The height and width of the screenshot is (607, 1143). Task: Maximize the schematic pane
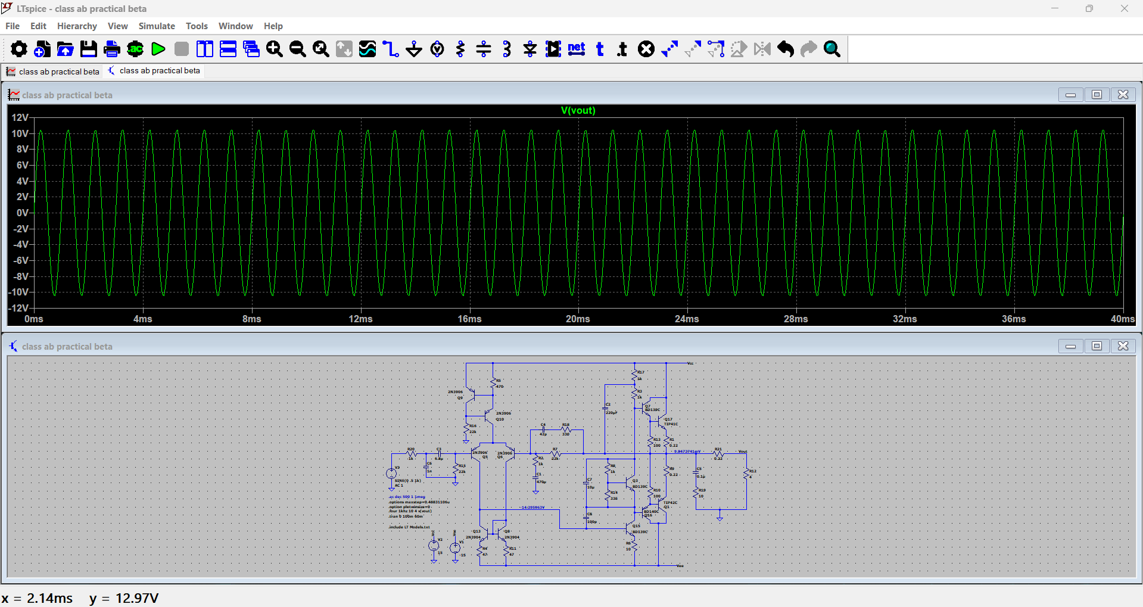[x=1097, y=346]
